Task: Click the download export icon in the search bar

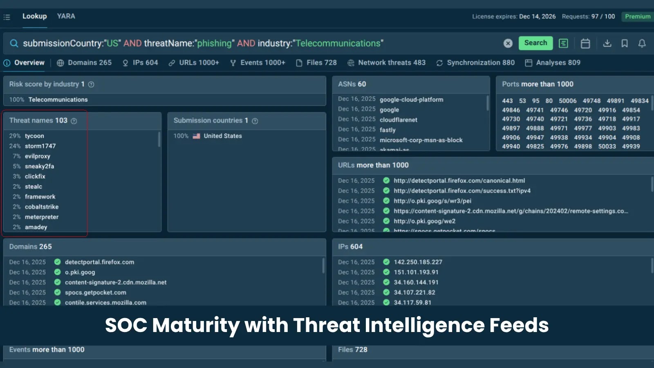Action: pyautogui.click(x=607, y=43)
